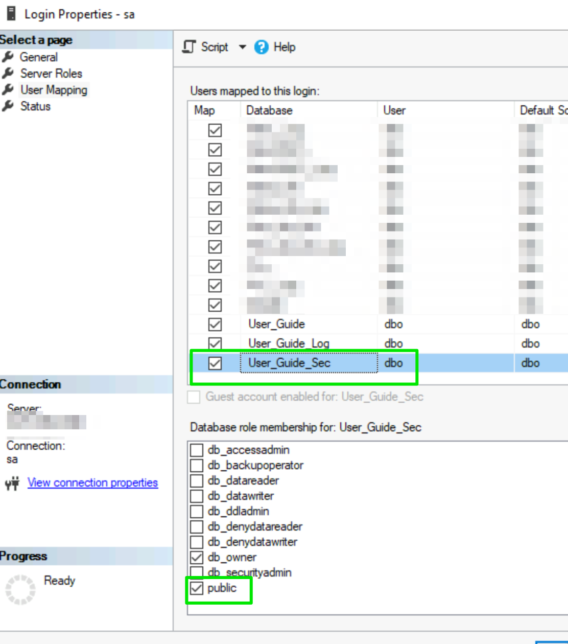This screenshot has height=644, width=568.
Task: Click wrench icon beside Server Roles
Action: click(8, 74)
